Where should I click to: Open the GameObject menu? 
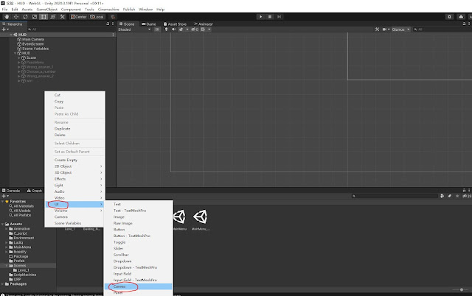[46, 10]
